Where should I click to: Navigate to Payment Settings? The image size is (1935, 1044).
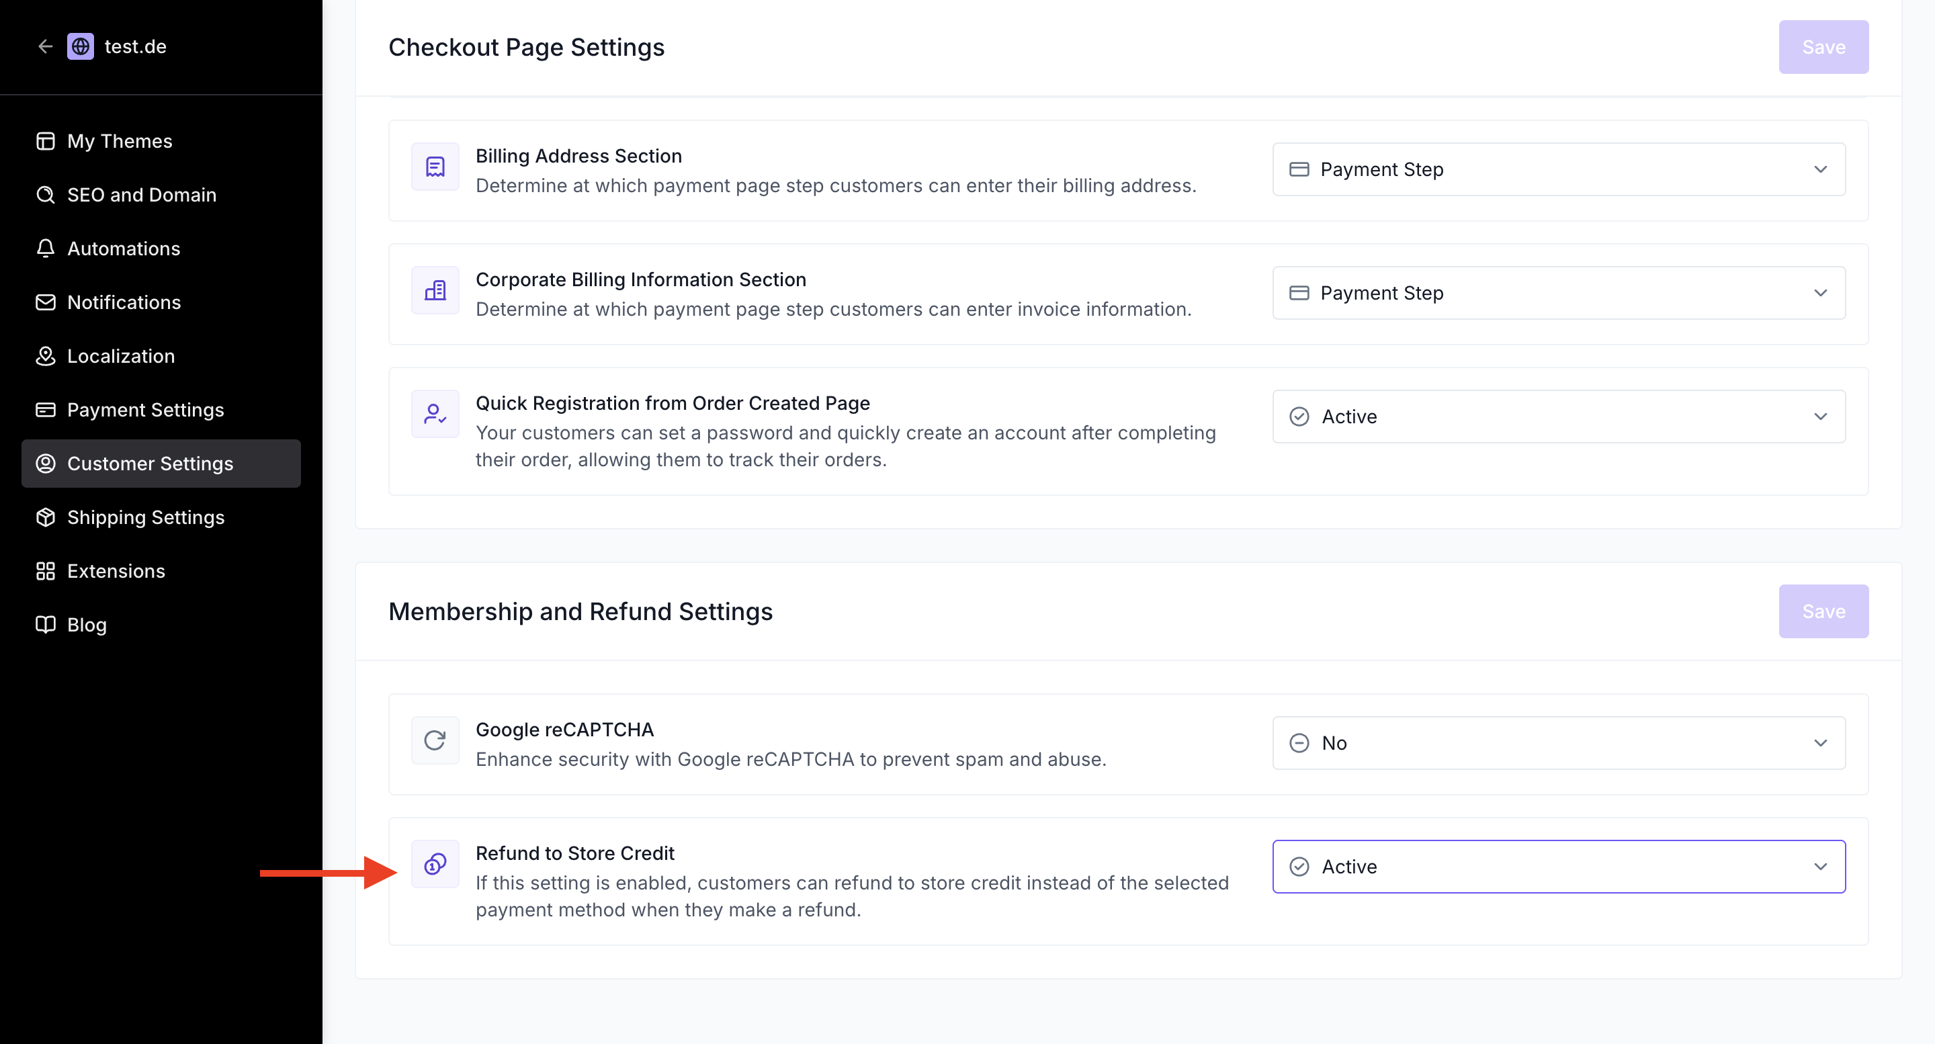(145, 410)
